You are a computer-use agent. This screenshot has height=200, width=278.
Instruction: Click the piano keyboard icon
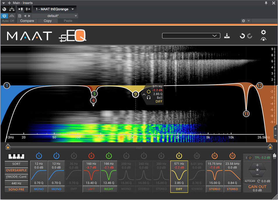16,157
